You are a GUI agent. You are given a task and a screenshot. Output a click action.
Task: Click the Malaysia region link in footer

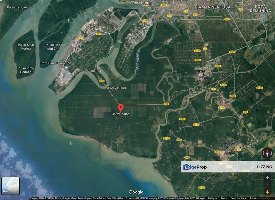pos(213,198)
